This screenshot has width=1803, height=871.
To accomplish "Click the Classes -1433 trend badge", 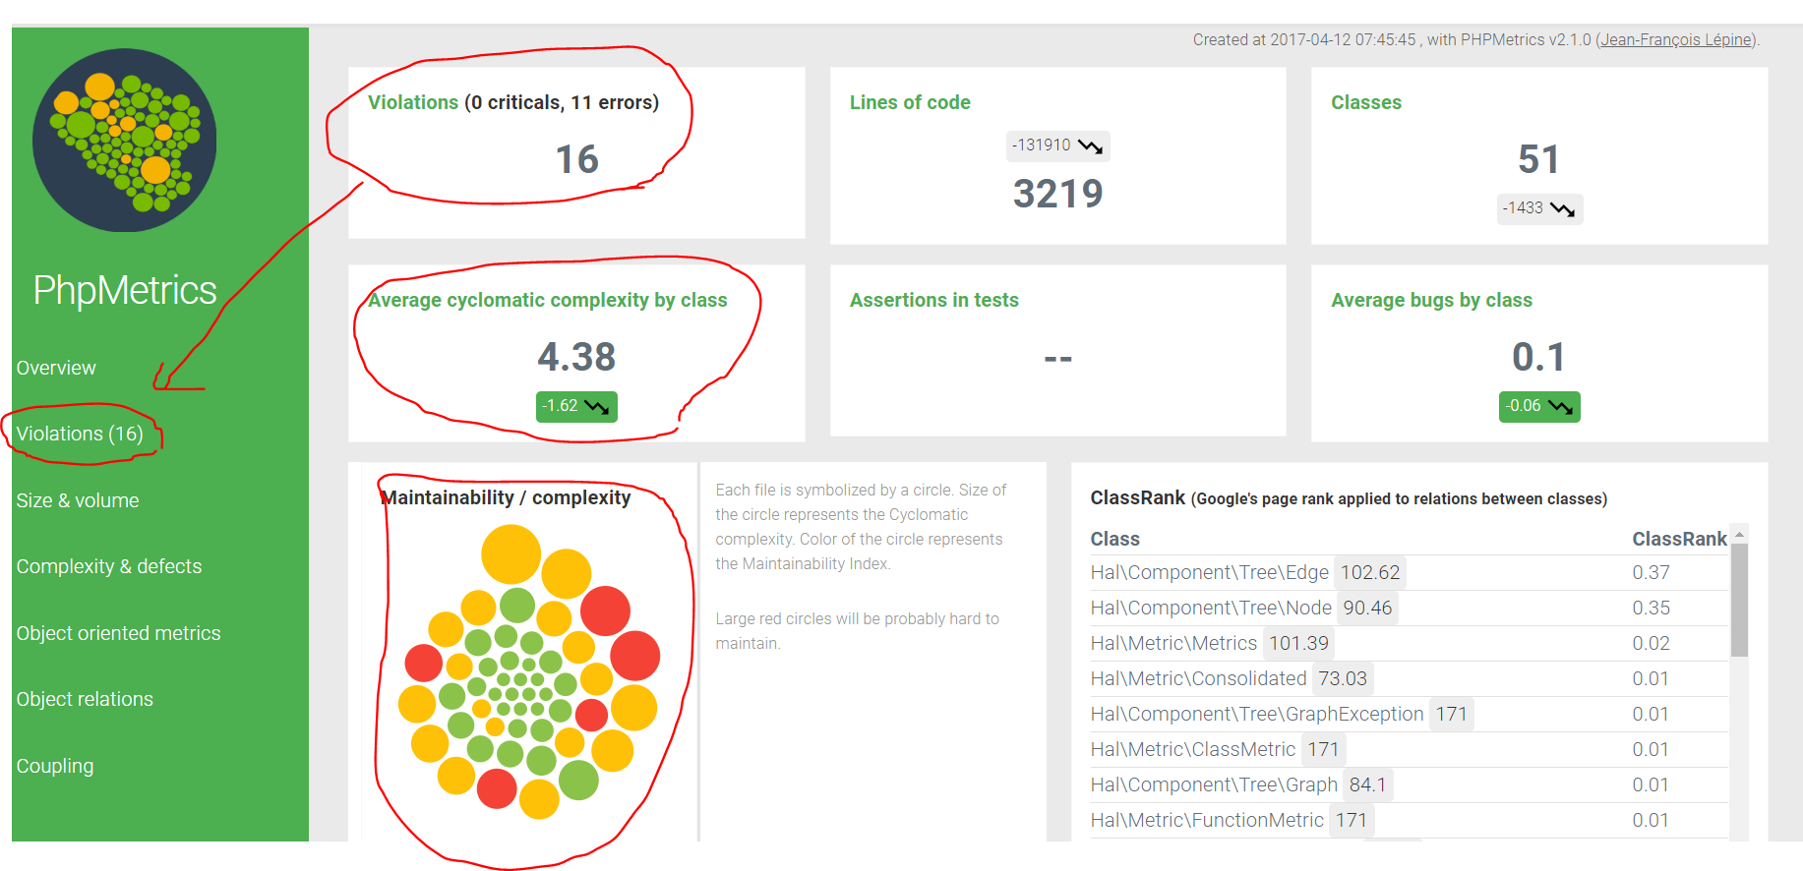I will point(1538,208).
